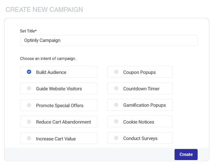
Task: Click the Countdown Timer label text
Action: [141, 89]
